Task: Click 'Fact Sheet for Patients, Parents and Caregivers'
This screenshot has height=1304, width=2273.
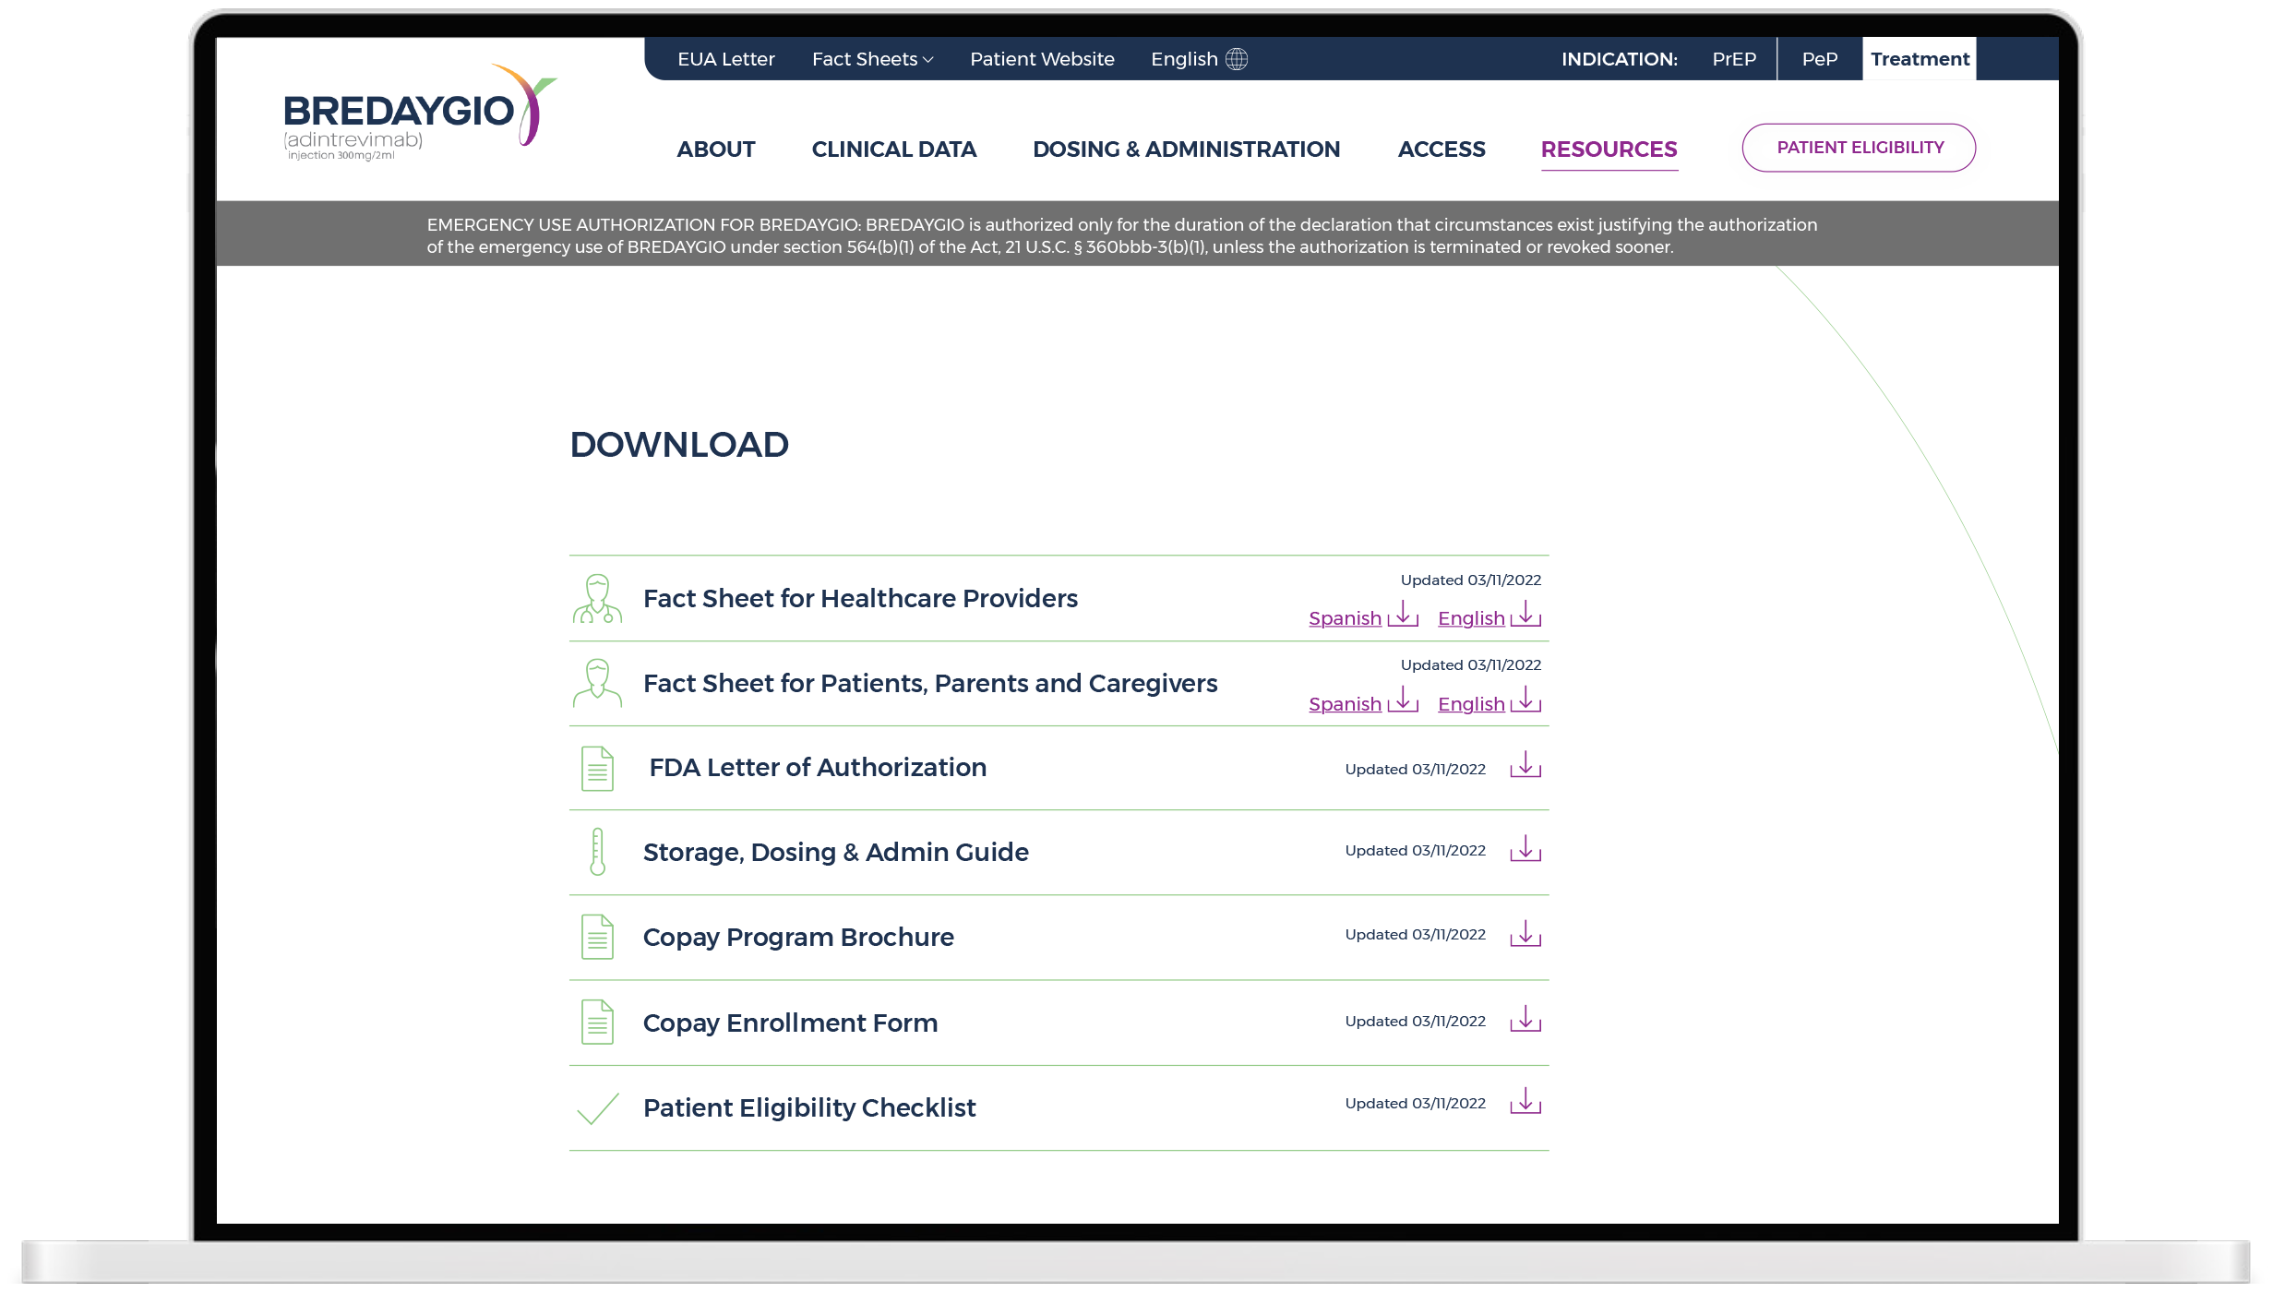Action: coord(930,684)
